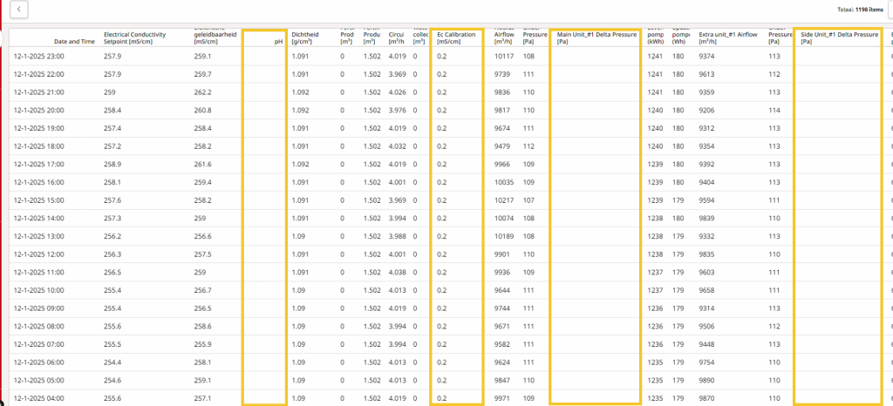893x406 pixels.
Task: Click circulation value 4.026
Action: coord(398,92)
